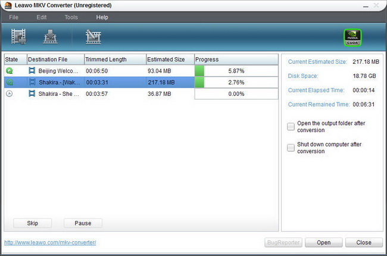Open the Tools menu

click(x=71, y=17)
